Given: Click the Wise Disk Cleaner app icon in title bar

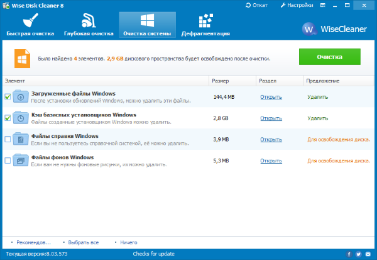Looking at the screenshot, I should click(6, 5).
